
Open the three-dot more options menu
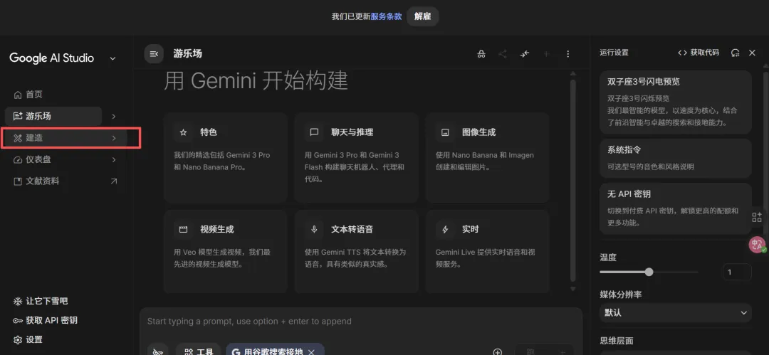(568, 54)
